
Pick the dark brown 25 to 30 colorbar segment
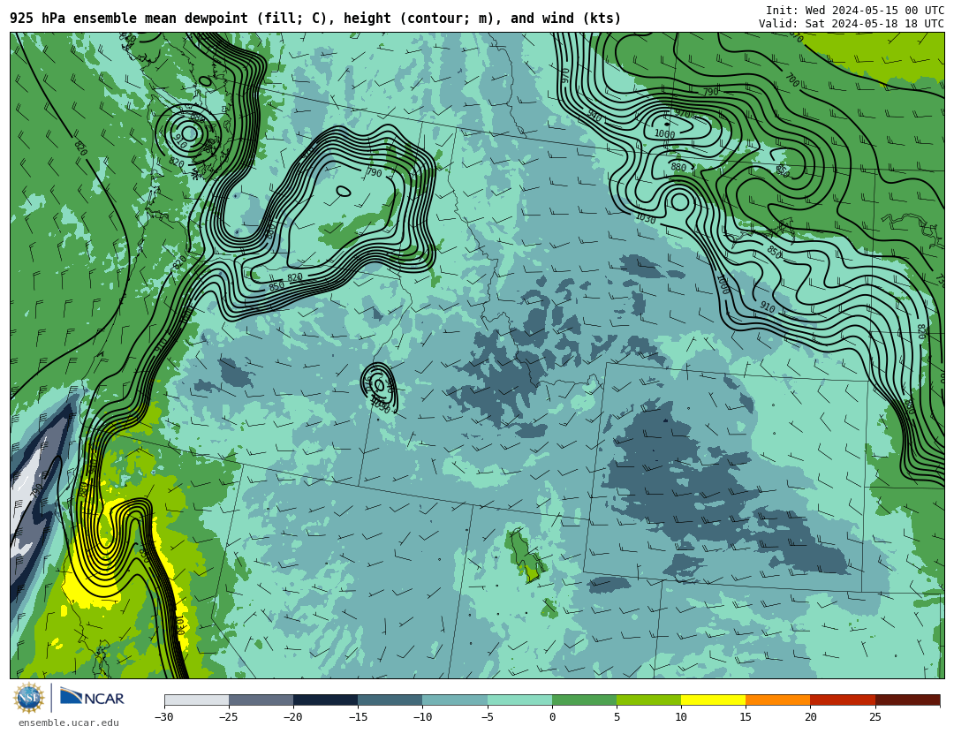point(907,700)
